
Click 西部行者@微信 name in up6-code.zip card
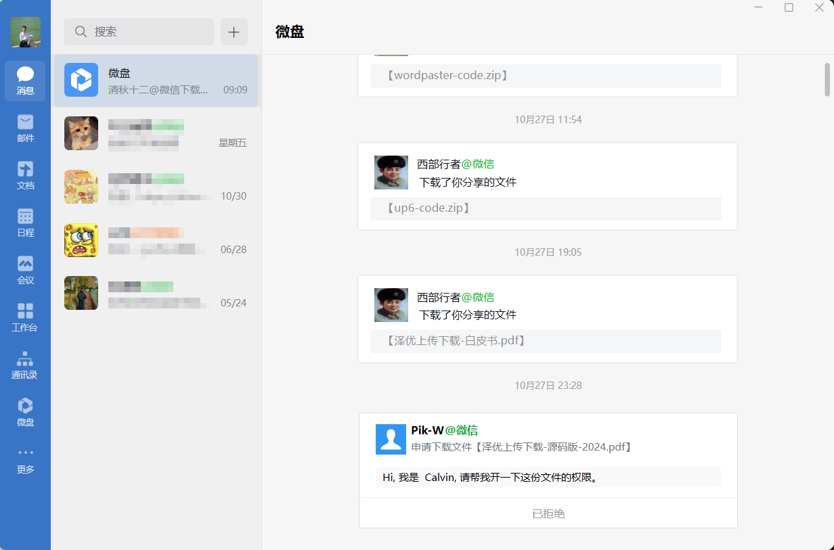(x=456, y=164)
